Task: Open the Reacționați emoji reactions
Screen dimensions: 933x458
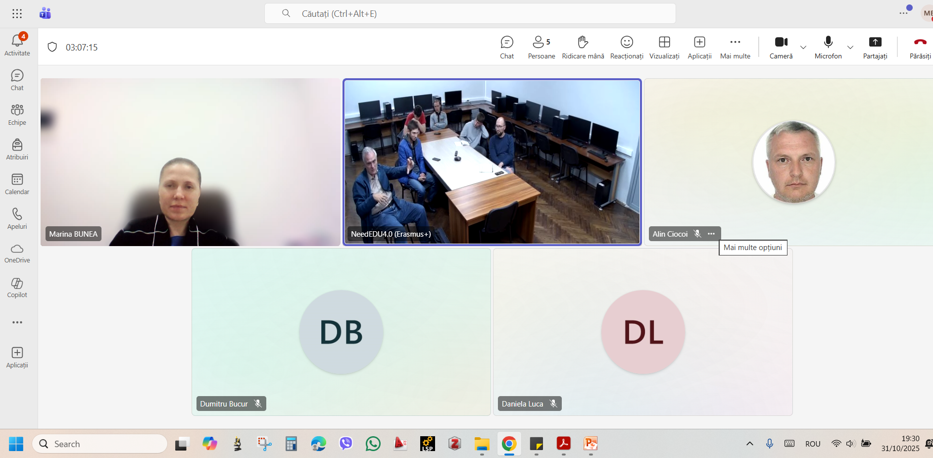Action: click(x=627, y=47)
